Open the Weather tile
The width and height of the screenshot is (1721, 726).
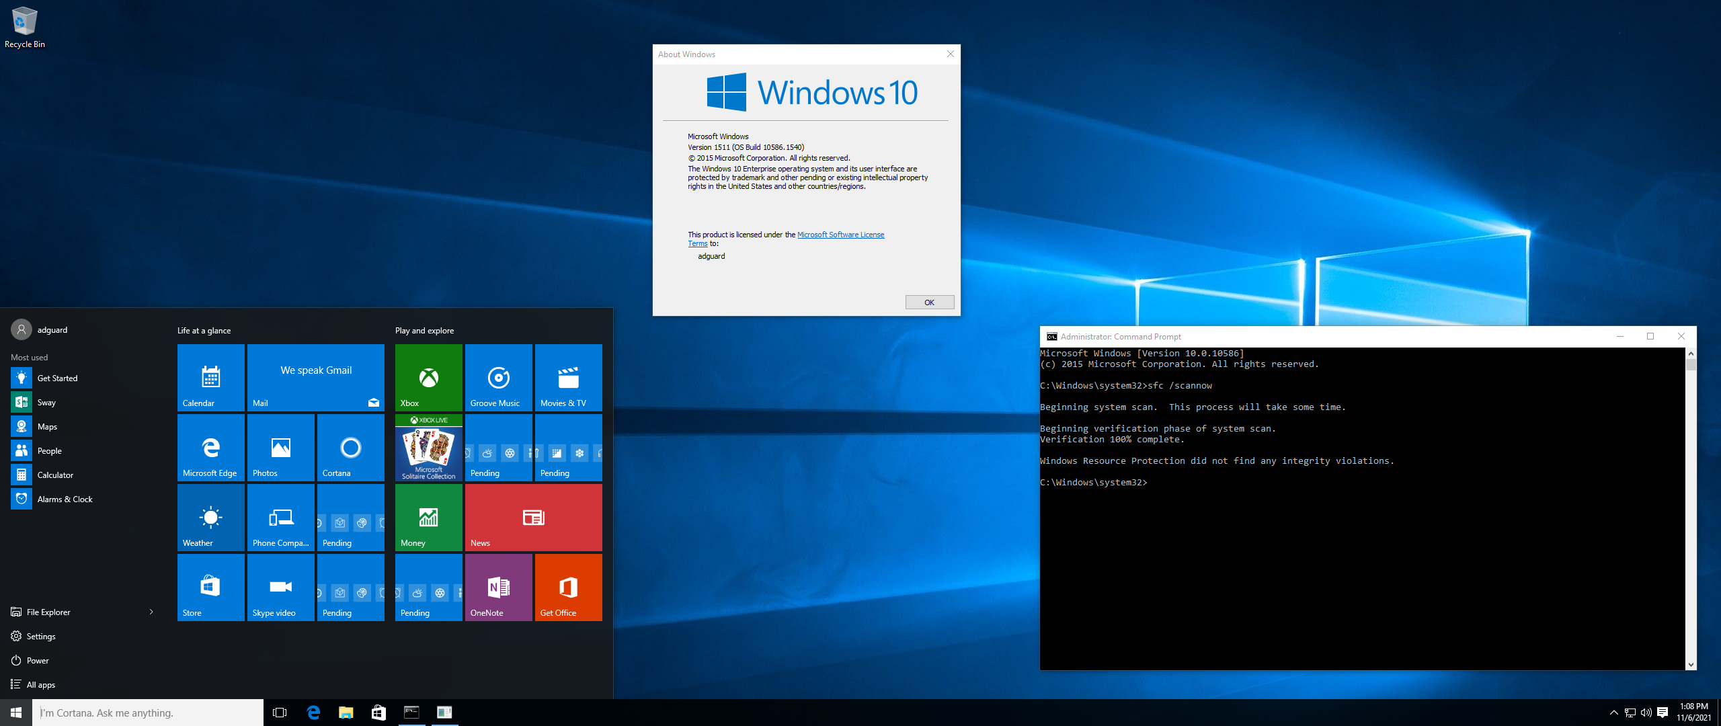point(211,518)
